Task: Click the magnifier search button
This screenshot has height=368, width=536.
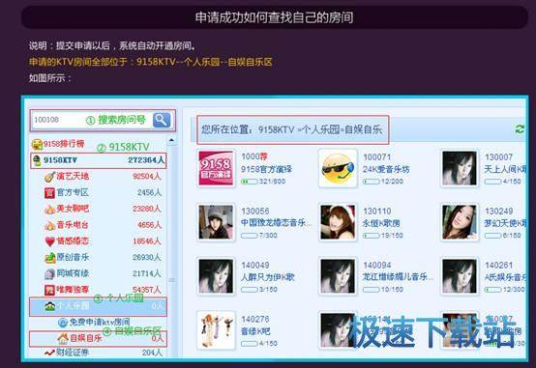Action: tap(162, 120)
